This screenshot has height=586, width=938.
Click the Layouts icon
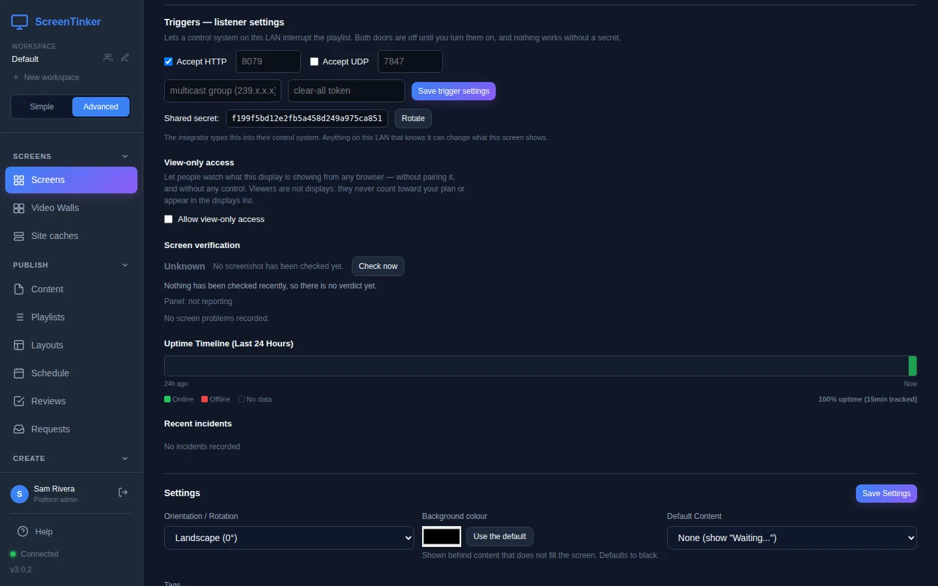click(x=19, y=345)
